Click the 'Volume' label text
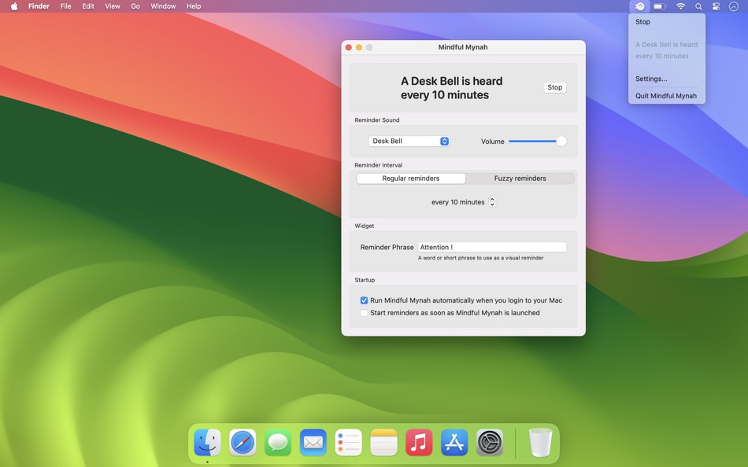Viewport: 748px width, 467px height. pyautogui.click(x=493, y=142)
